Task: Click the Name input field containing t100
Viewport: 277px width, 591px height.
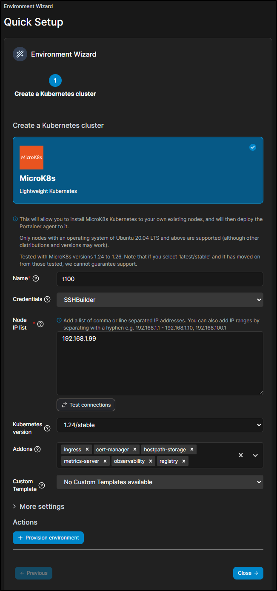Action: click(160, 279)
